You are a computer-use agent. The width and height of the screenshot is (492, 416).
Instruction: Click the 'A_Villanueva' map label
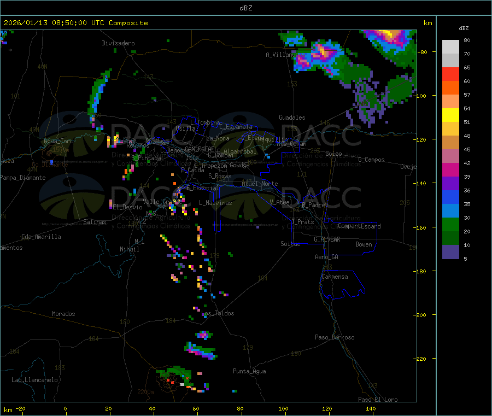click(x=285, y=55)
